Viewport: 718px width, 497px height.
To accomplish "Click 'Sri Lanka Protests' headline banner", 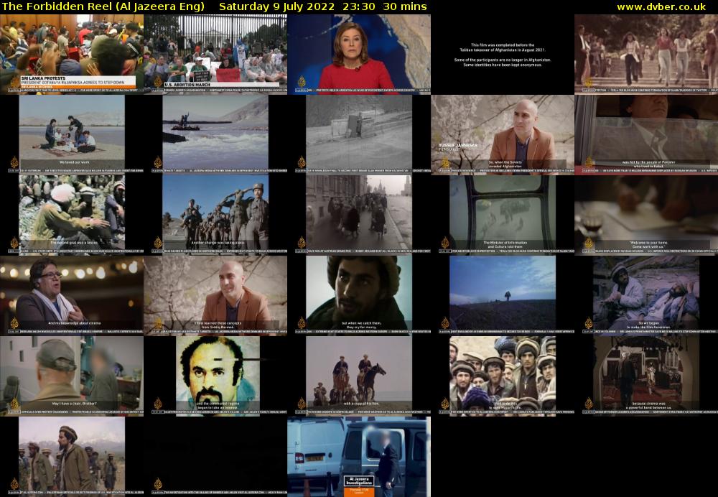I will coord(78,80).
